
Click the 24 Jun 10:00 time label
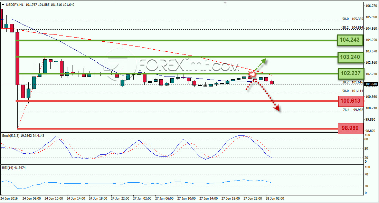click(54, 199)
